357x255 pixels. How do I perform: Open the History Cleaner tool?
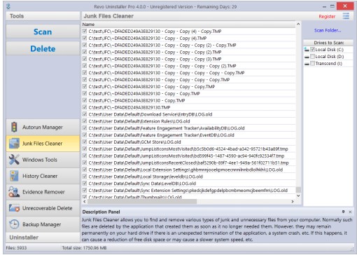[x=43, y=176]
